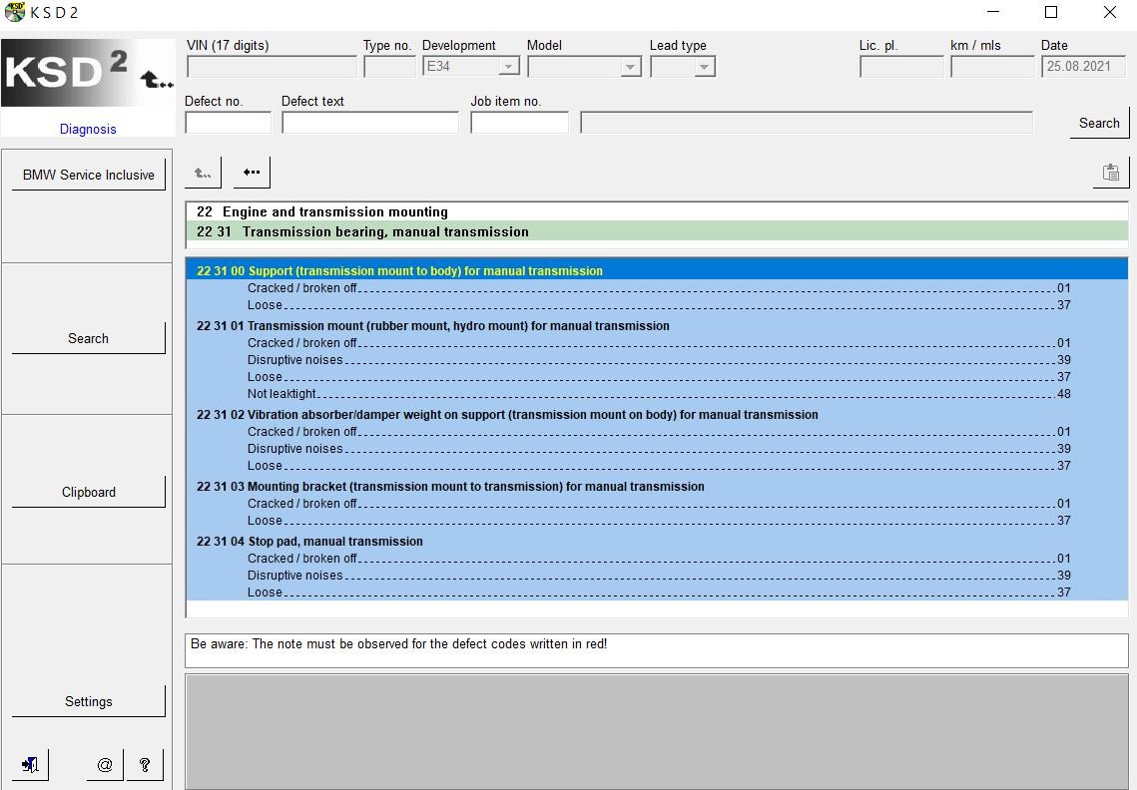Select 'Disruptive noises' under 22 31 04
The image size is (1137, 790).
[657, 576]
